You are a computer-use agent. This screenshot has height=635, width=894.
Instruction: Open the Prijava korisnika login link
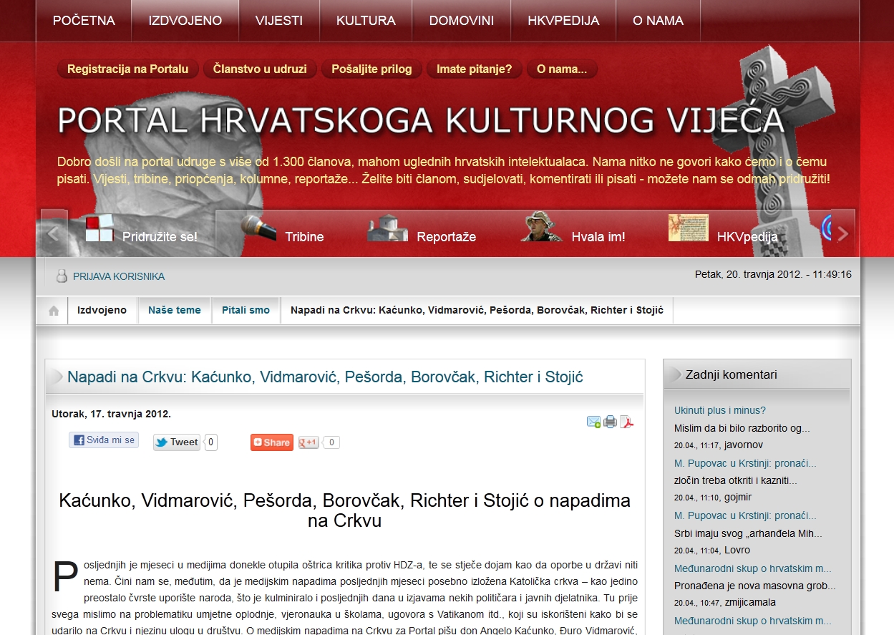(118, 276)
